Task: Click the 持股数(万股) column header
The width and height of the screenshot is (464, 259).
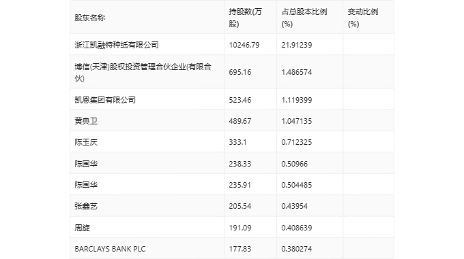Action: (246, 18)
